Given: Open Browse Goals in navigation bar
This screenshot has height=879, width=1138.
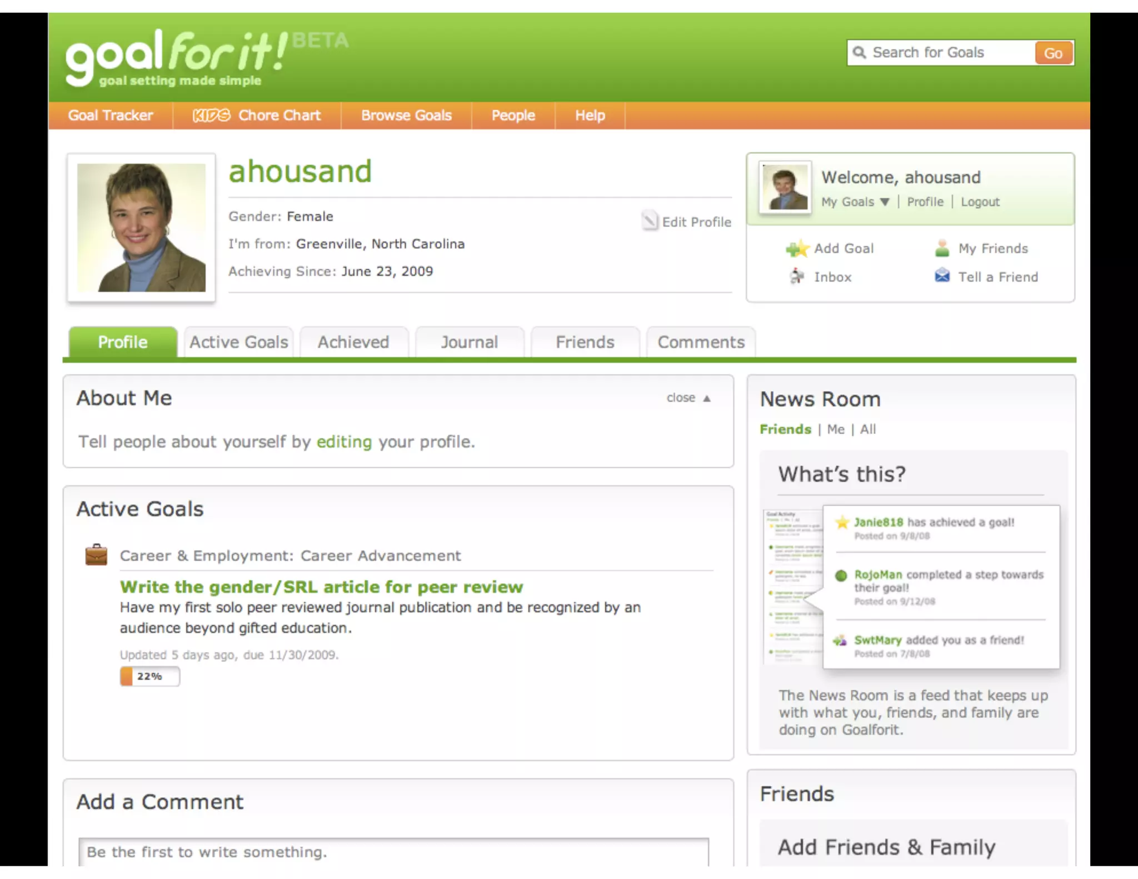Looking at the screenshot, I should coord(406,116).
